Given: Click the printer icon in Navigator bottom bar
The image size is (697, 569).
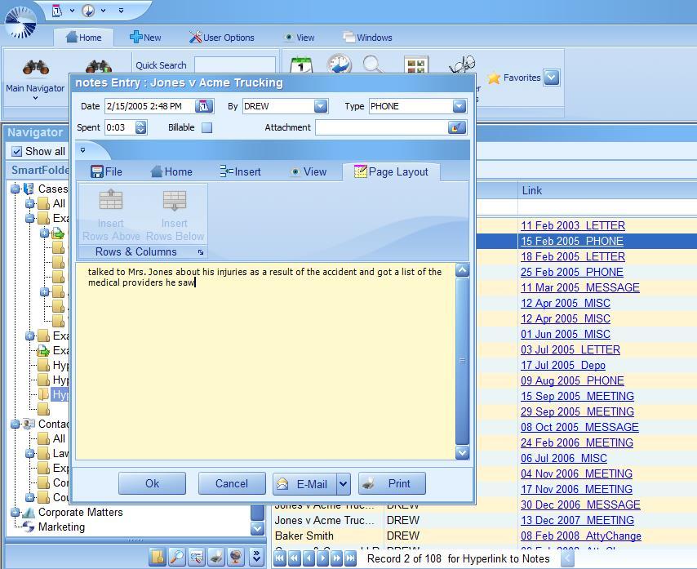Looking at the screenshot, I should tap(216, 557).
